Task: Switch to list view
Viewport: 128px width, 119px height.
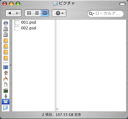Action: pos(37,13)
